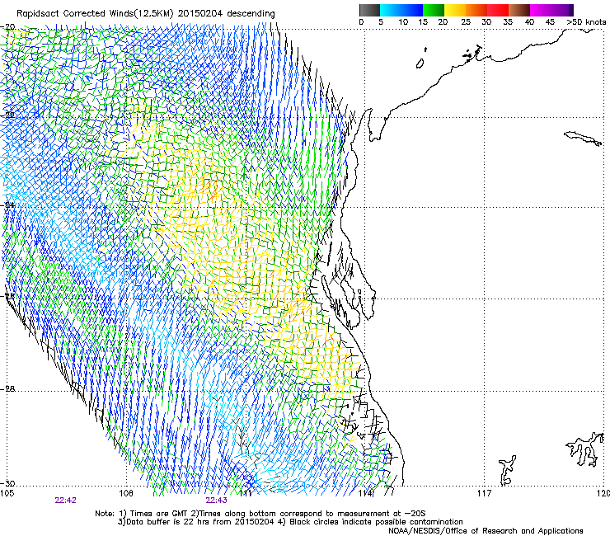The height and width of the screenshot is (536, 610).
Task: Click the '35' label under the legend
Action: [x=508, y=22]
